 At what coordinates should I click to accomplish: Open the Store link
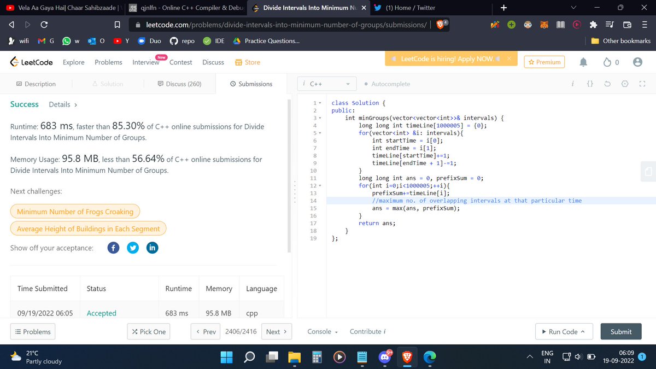(x=247, y=62)
